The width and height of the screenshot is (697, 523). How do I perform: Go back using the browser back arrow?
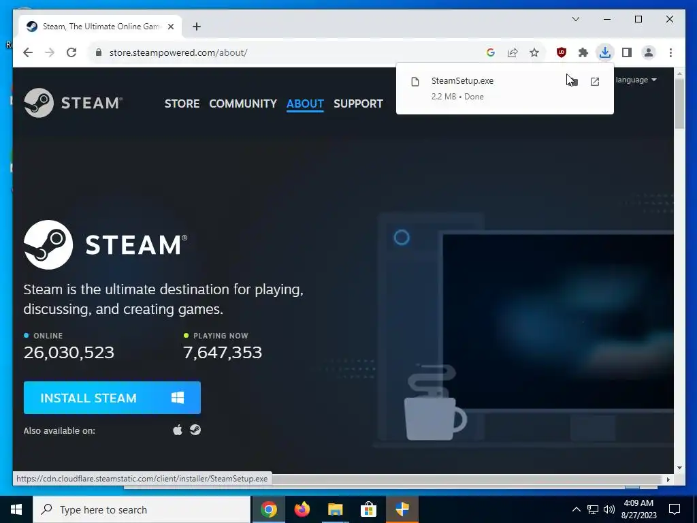(28, 52)
